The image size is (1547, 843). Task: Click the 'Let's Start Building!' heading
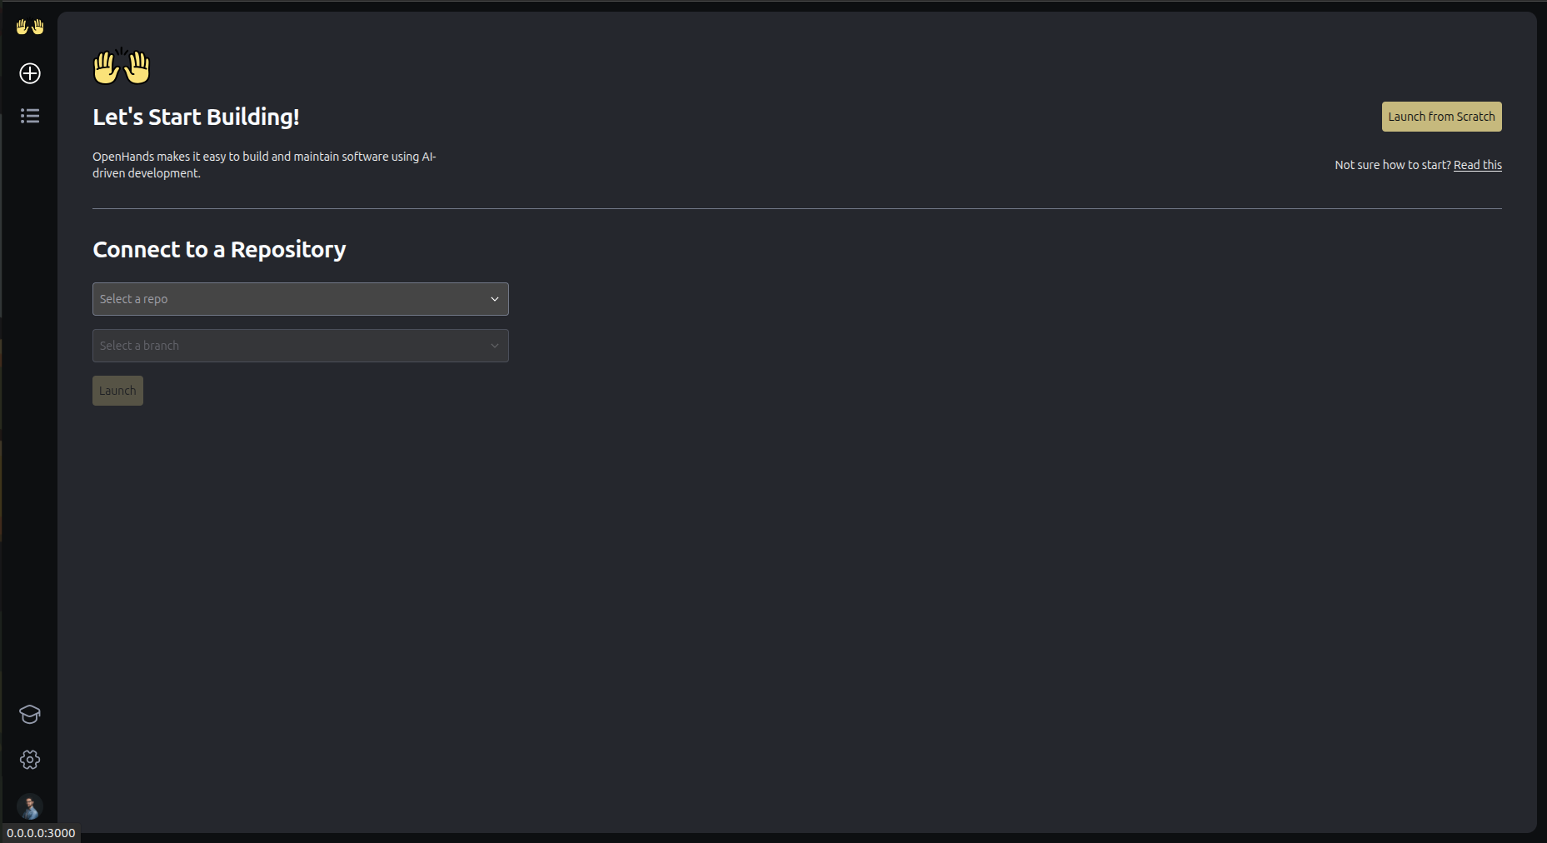coord(196,117)
